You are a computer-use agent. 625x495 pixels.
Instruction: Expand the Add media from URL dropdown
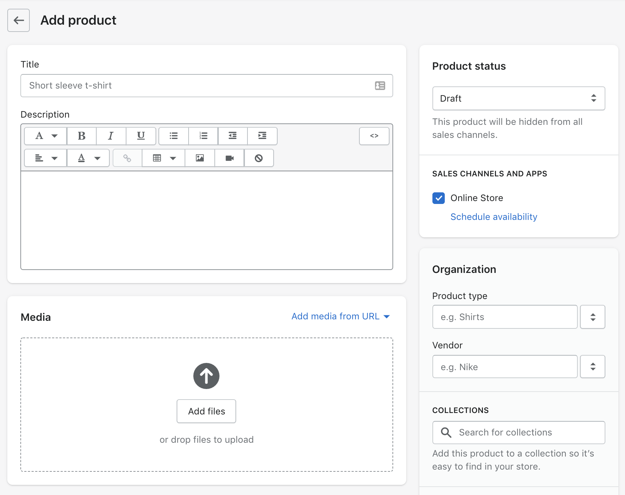[340, 316]
